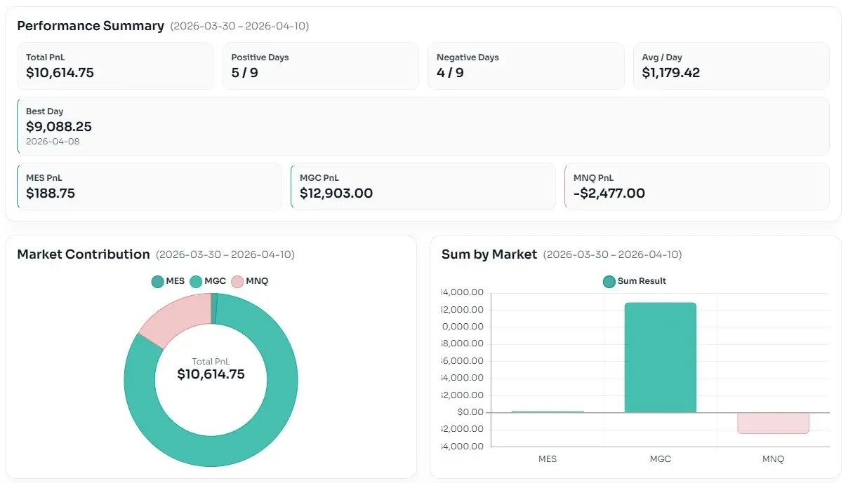848x483 pixels.
Task: Click the Performance Summary date range
Action: point(239,26)
